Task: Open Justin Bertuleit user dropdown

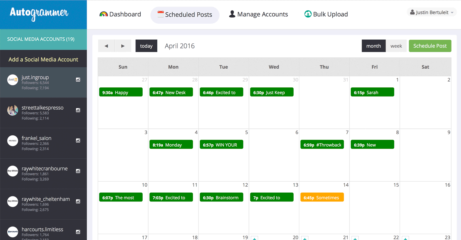Action: (432, 12)
